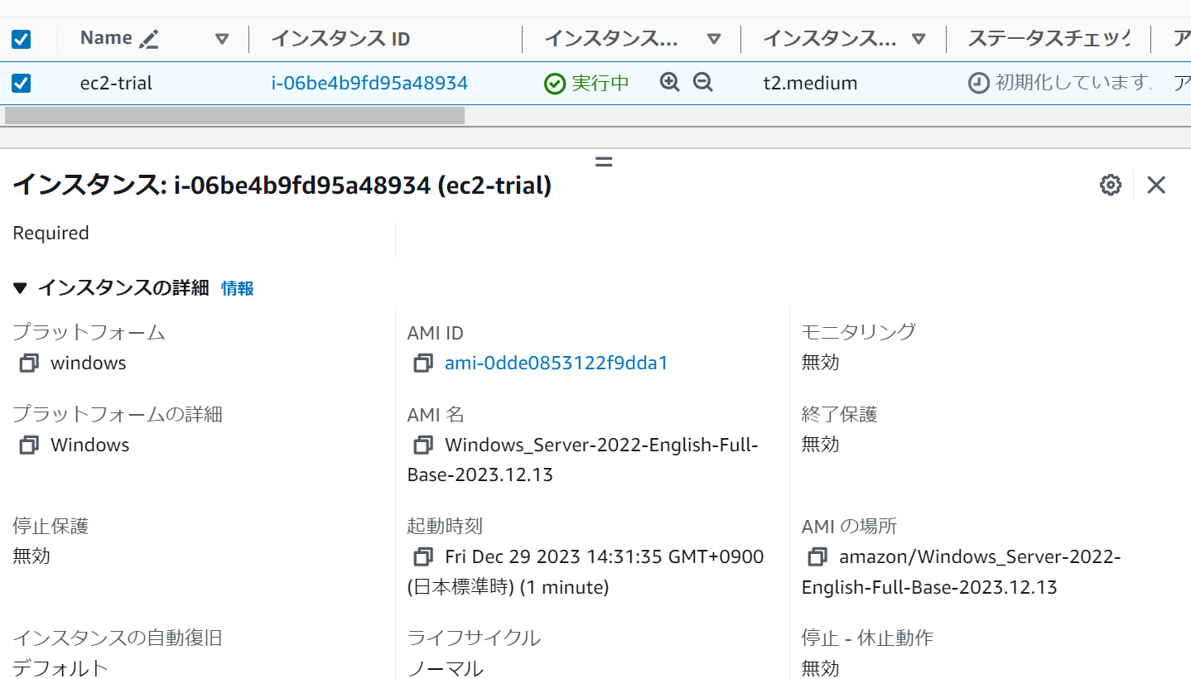The height and width of the screenshot is (679, 1191).
Task: Click the Required text
Action: pyautogui.click(x=51, y=233)
